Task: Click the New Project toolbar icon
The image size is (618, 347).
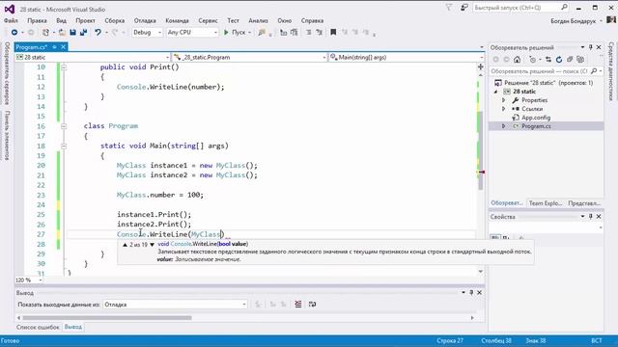Action: [45, 32]
